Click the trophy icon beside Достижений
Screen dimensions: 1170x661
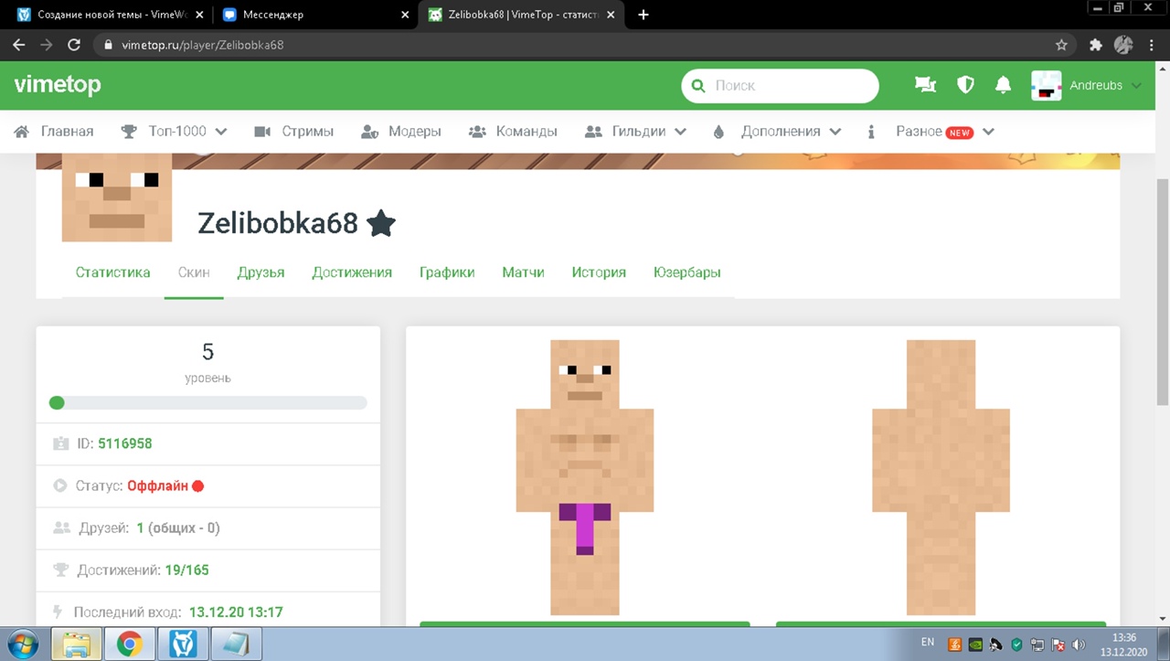[x=61, y=570]
